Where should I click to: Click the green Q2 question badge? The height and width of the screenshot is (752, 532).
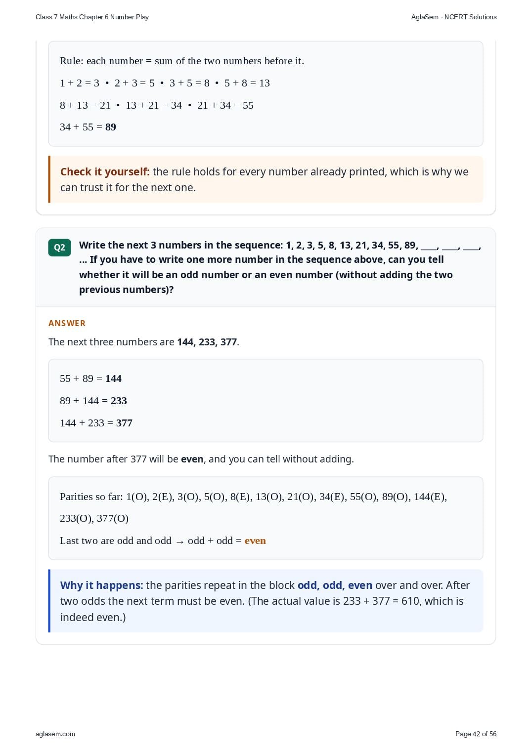[x=59, y=248]
